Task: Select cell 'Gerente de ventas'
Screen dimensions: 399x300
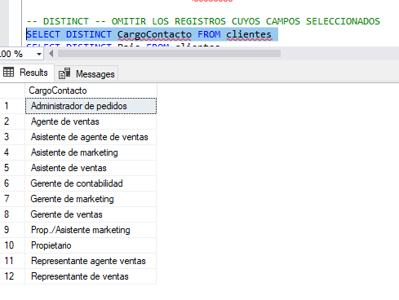Action: [91, 214]
